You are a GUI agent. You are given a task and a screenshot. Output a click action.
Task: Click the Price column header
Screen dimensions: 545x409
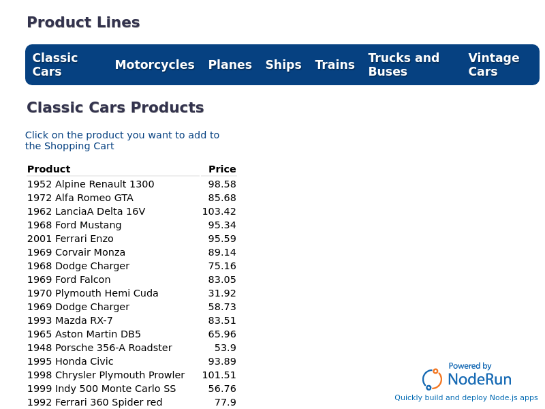pos(222,169)
